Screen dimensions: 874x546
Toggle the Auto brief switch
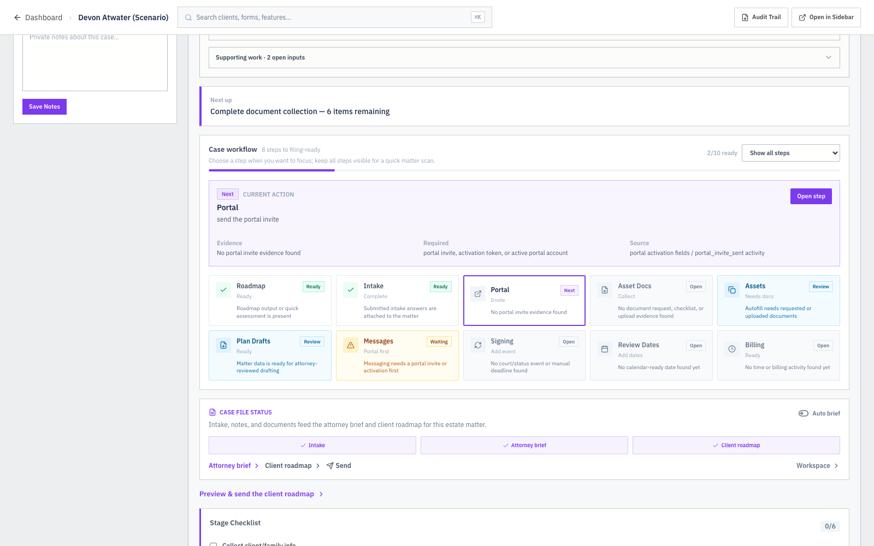(x=803, y=413)
